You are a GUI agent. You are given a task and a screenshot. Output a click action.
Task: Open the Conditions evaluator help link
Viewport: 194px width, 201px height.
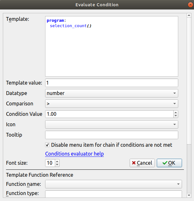pyautogui.click(x=74, y=154)
